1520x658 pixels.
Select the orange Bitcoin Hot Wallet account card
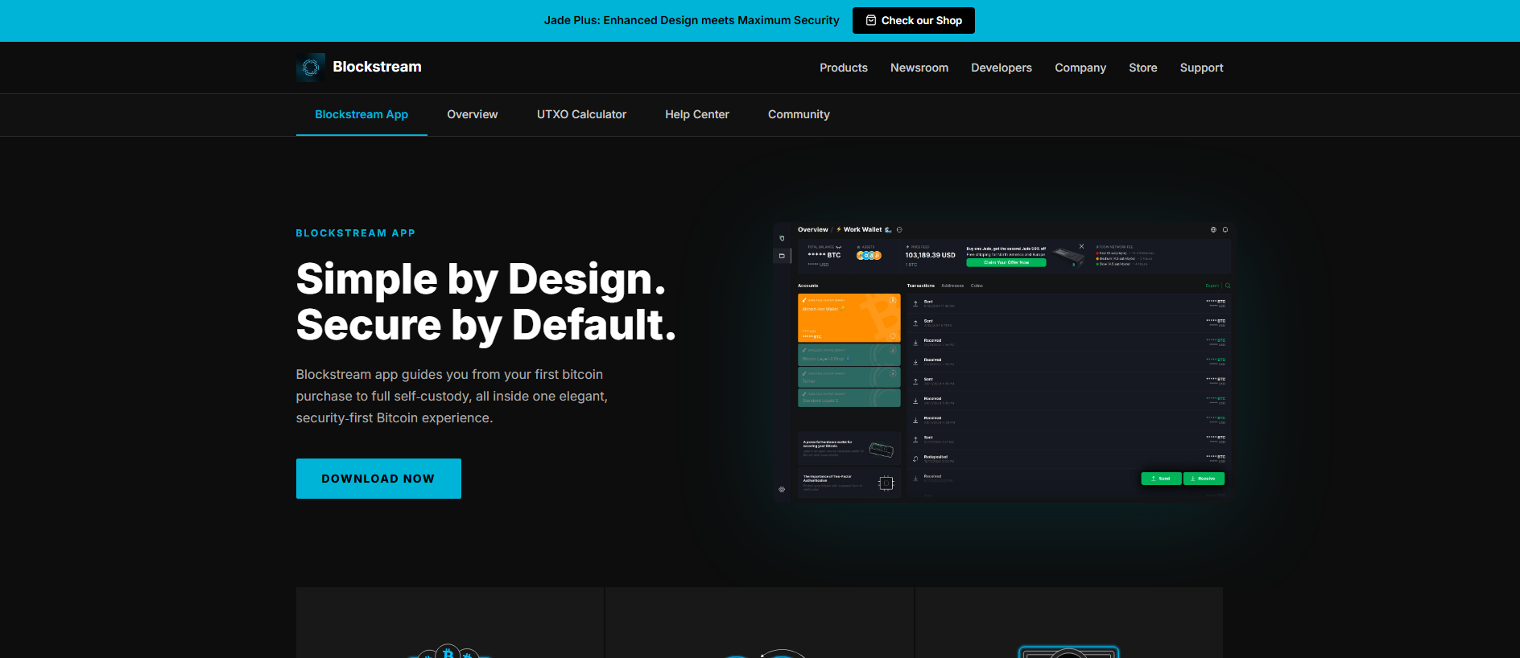849,318
